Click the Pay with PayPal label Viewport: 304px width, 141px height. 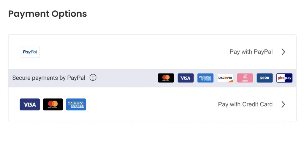(251, 52)
